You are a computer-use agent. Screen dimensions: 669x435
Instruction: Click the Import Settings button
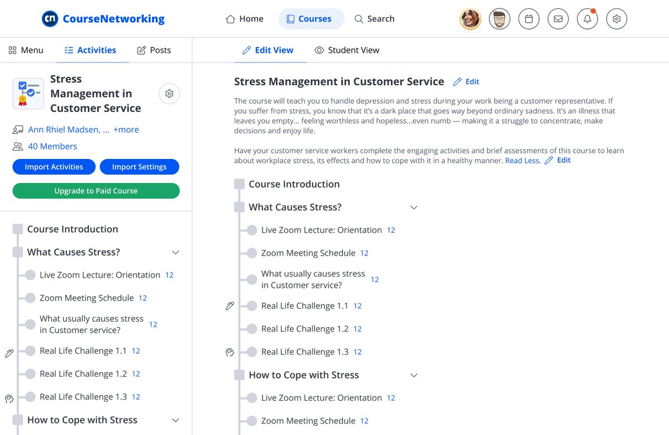139,167
